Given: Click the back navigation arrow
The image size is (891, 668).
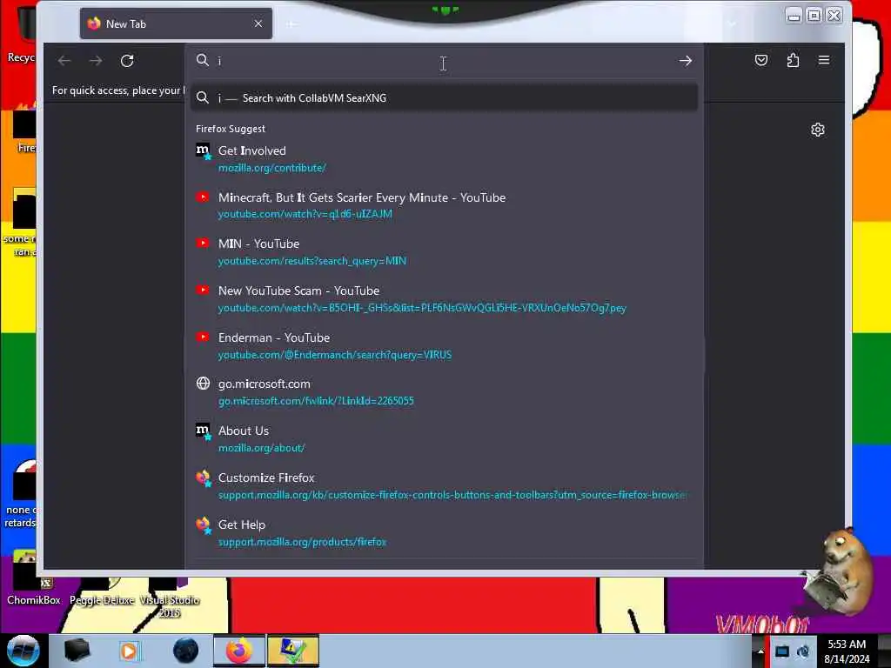Looking at the screenshot, I should (64, 61).
